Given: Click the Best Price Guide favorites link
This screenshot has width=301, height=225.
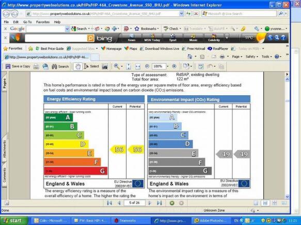Looking at the screenshot, I should pos(50,48).
